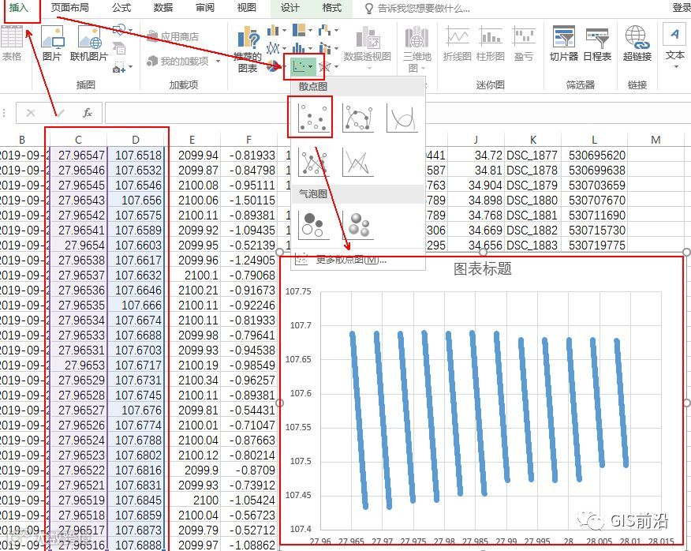The height and width of the screenshot is (551, 691).
Task: Choose scatter with straight lines and markers
Action: pos(313,162)
